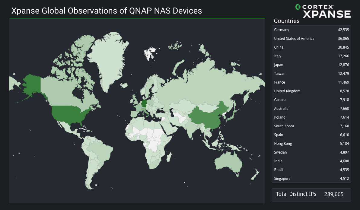The width and height of the screenshot is (360, 210).
Task: Click the France row
Action: 311,82
